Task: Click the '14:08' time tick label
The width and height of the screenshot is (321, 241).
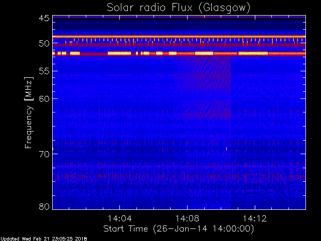Action: point(187,218)
